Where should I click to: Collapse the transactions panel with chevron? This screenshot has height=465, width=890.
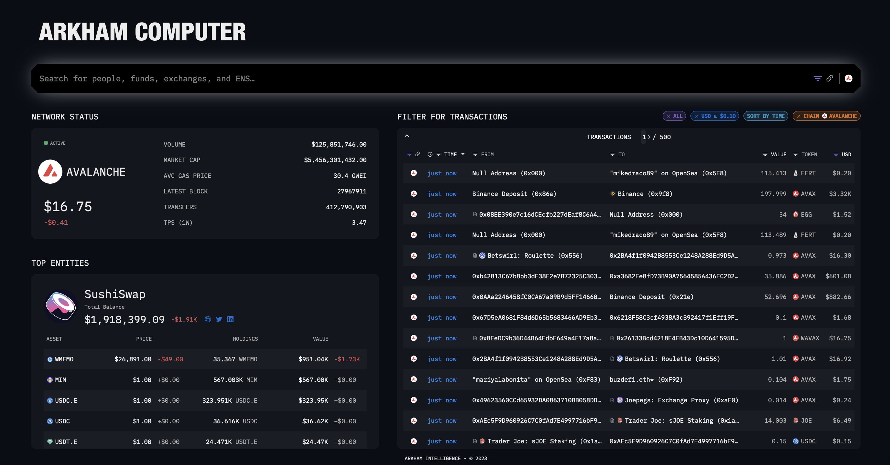(x=407, y=136)
